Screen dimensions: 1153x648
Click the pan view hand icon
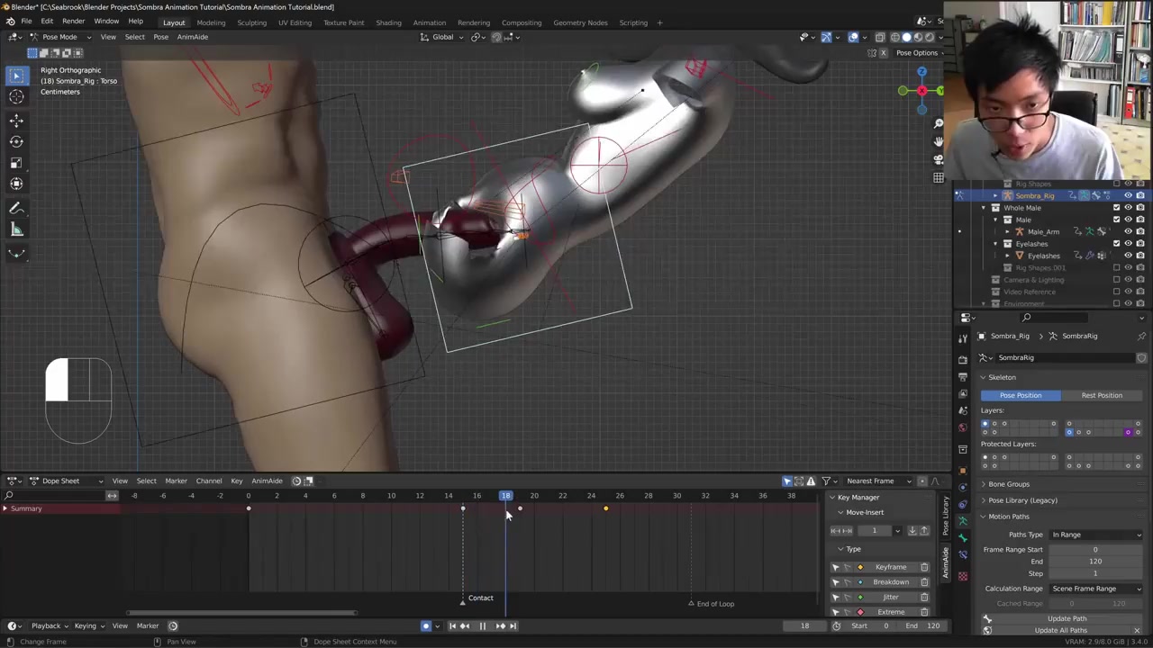pos(939,141)
